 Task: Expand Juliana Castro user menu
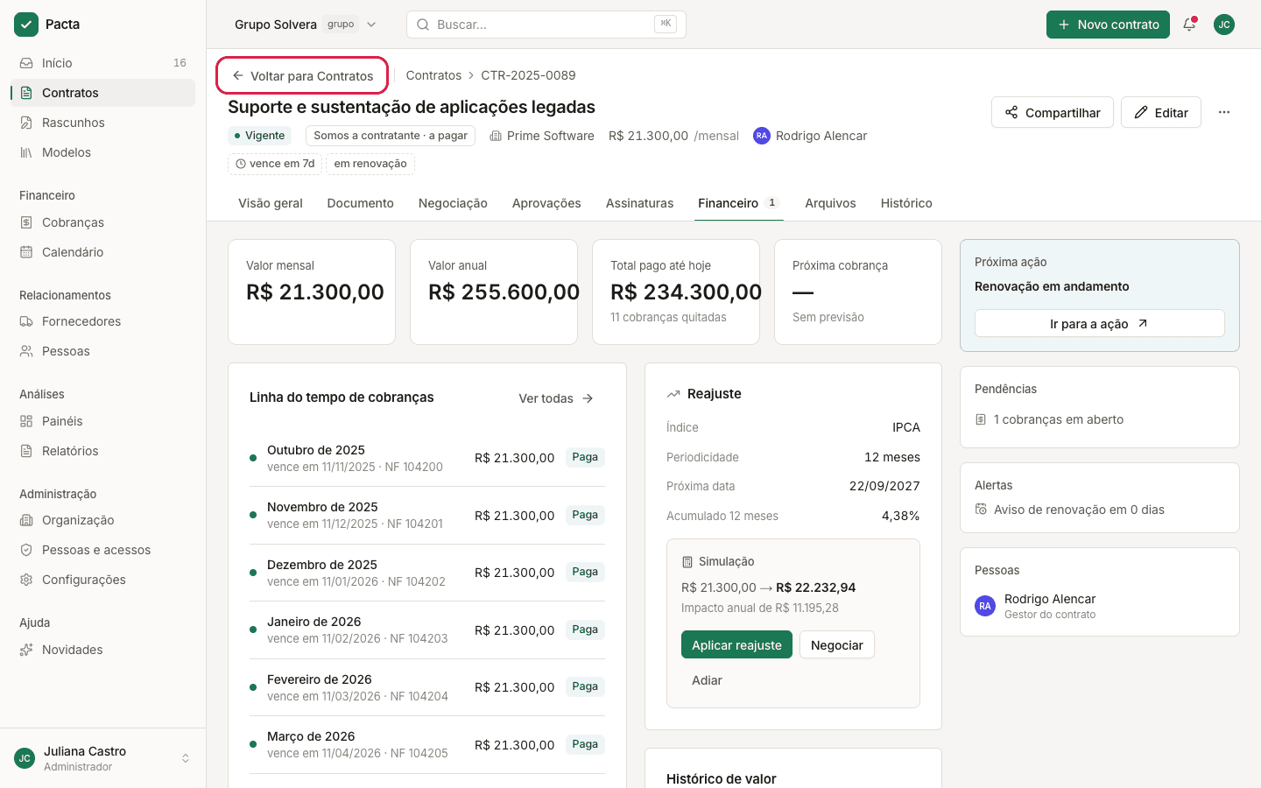(102, 758)
